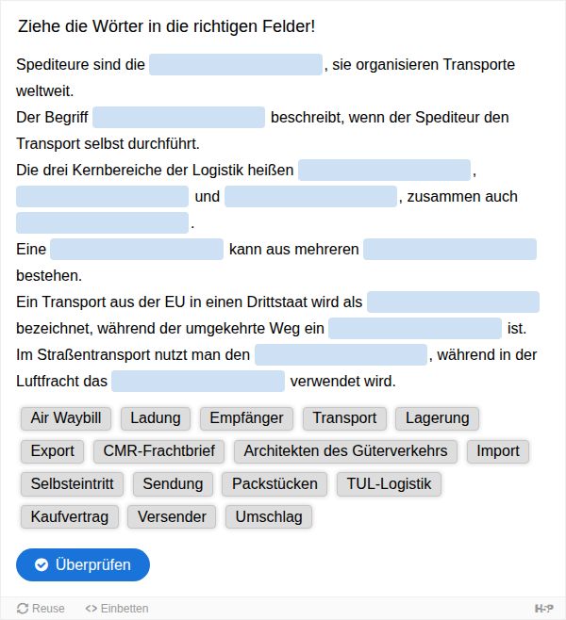Select the Lagerung word chip
This screenshot has height=620, width=566.
(437, 418)
